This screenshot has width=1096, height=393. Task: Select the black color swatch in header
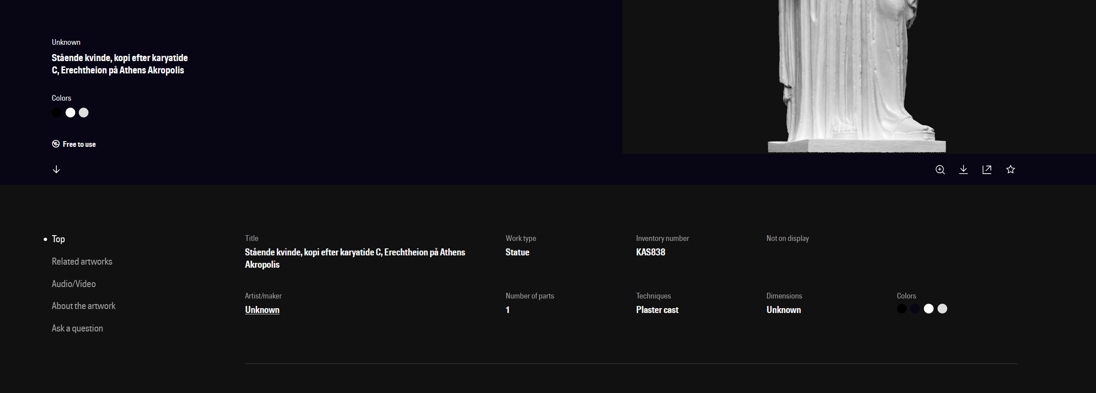pos(57,113)
